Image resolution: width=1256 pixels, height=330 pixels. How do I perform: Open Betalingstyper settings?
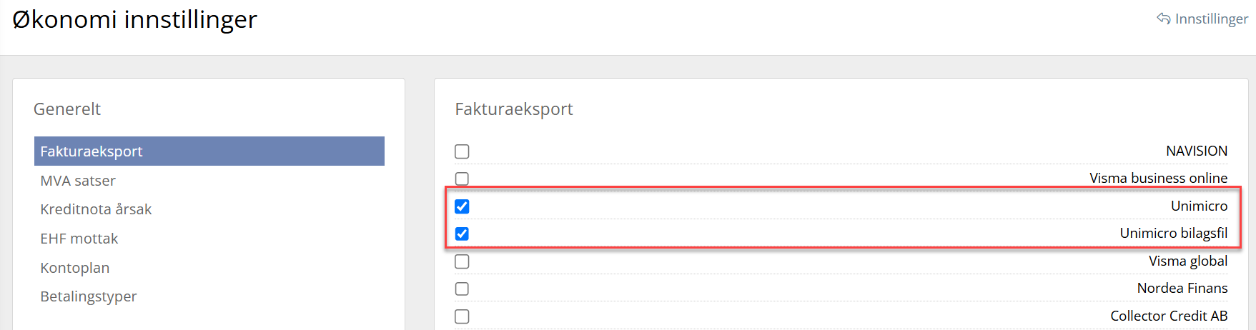coord(89,296)
